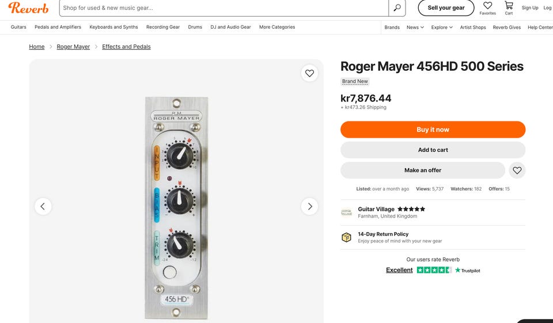Click the search gear input field
Viewport: 553px width, 323px height.
(x=224, y=8)
